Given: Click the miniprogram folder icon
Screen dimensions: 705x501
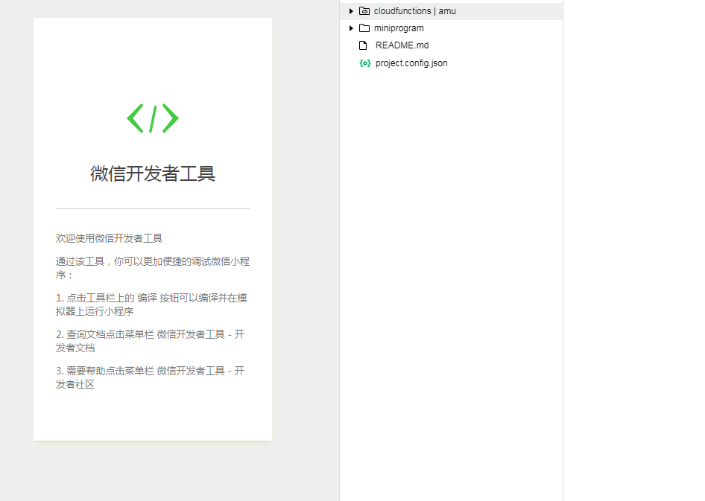Looking at the screenshot, I should point(364,28).
